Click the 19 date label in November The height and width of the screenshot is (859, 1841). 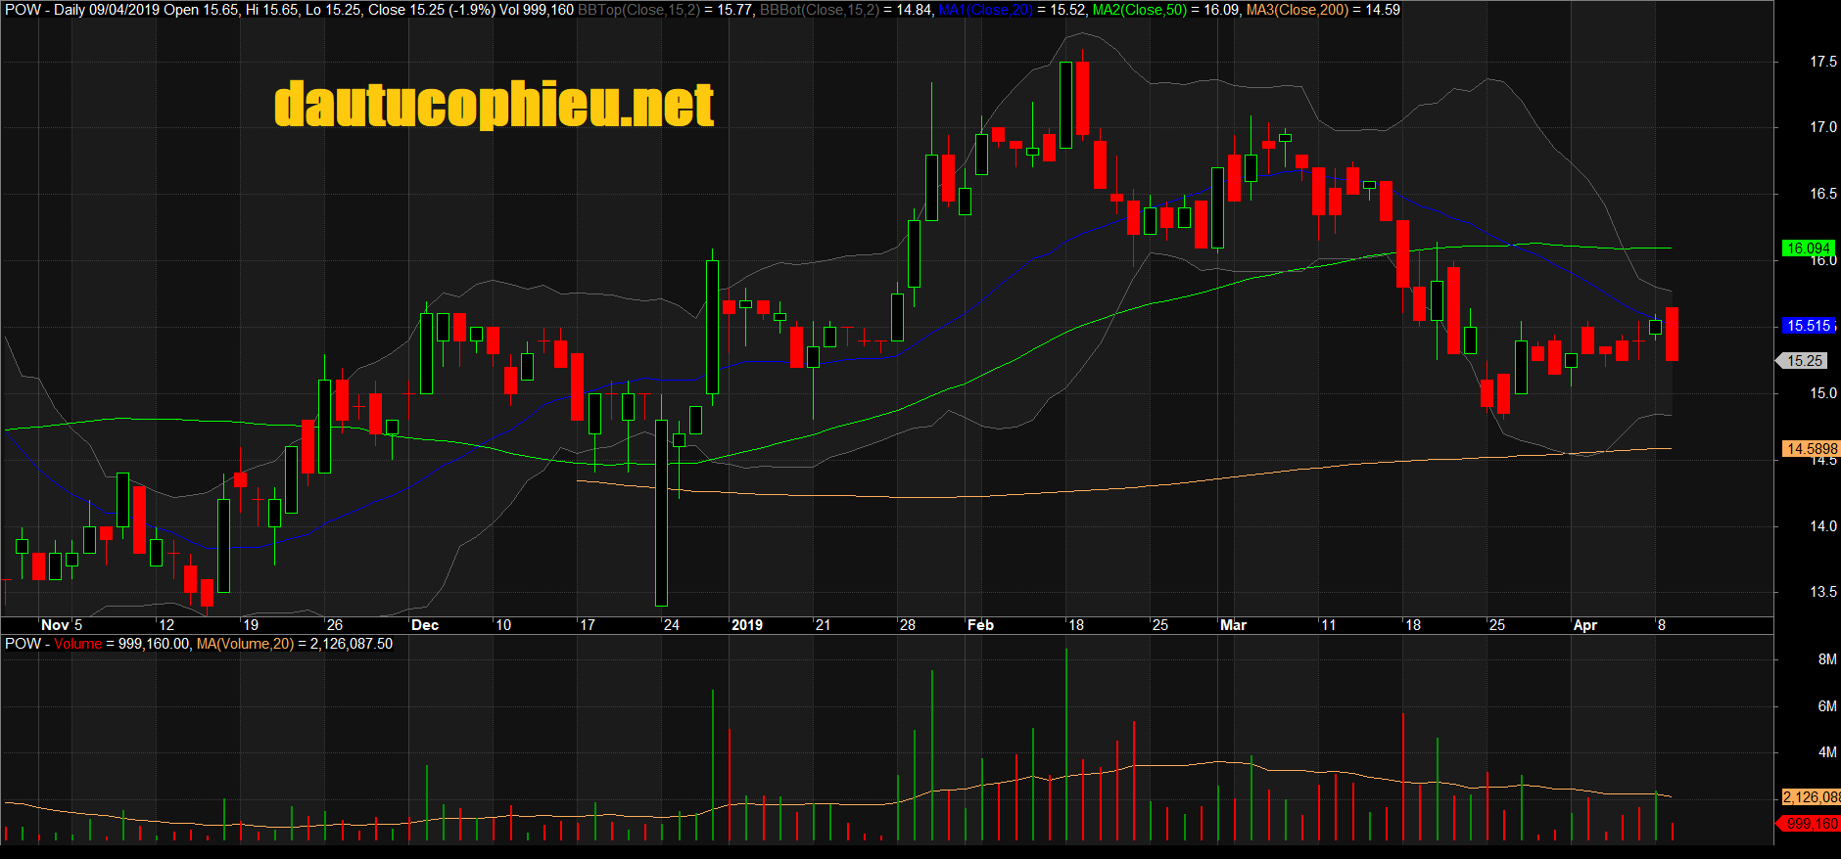(x=251, y=625)
